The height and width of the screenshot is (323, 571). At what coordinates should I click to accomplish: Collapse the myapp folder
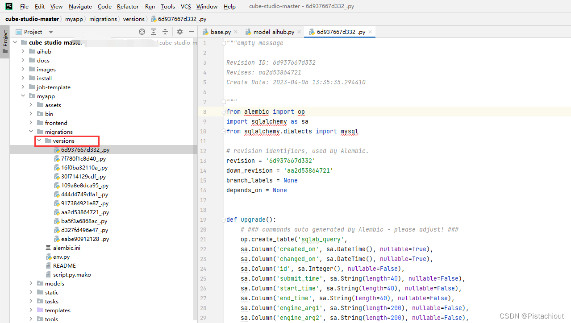pos(23,96)
